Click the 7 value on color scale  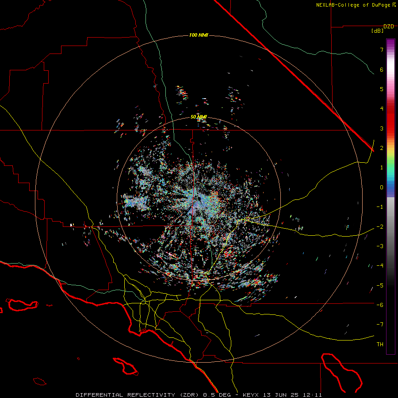pos(382,50)
